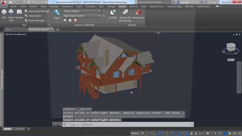
Task: Switch to the Visualize ribbon tab
Action: [x=54, y=6]
